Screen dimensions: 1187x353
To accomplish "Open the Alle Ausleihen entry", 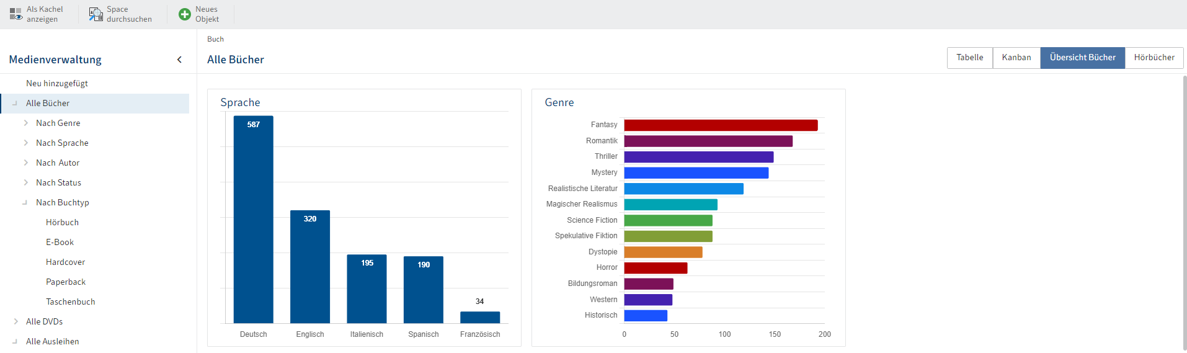I will (52, 341).
